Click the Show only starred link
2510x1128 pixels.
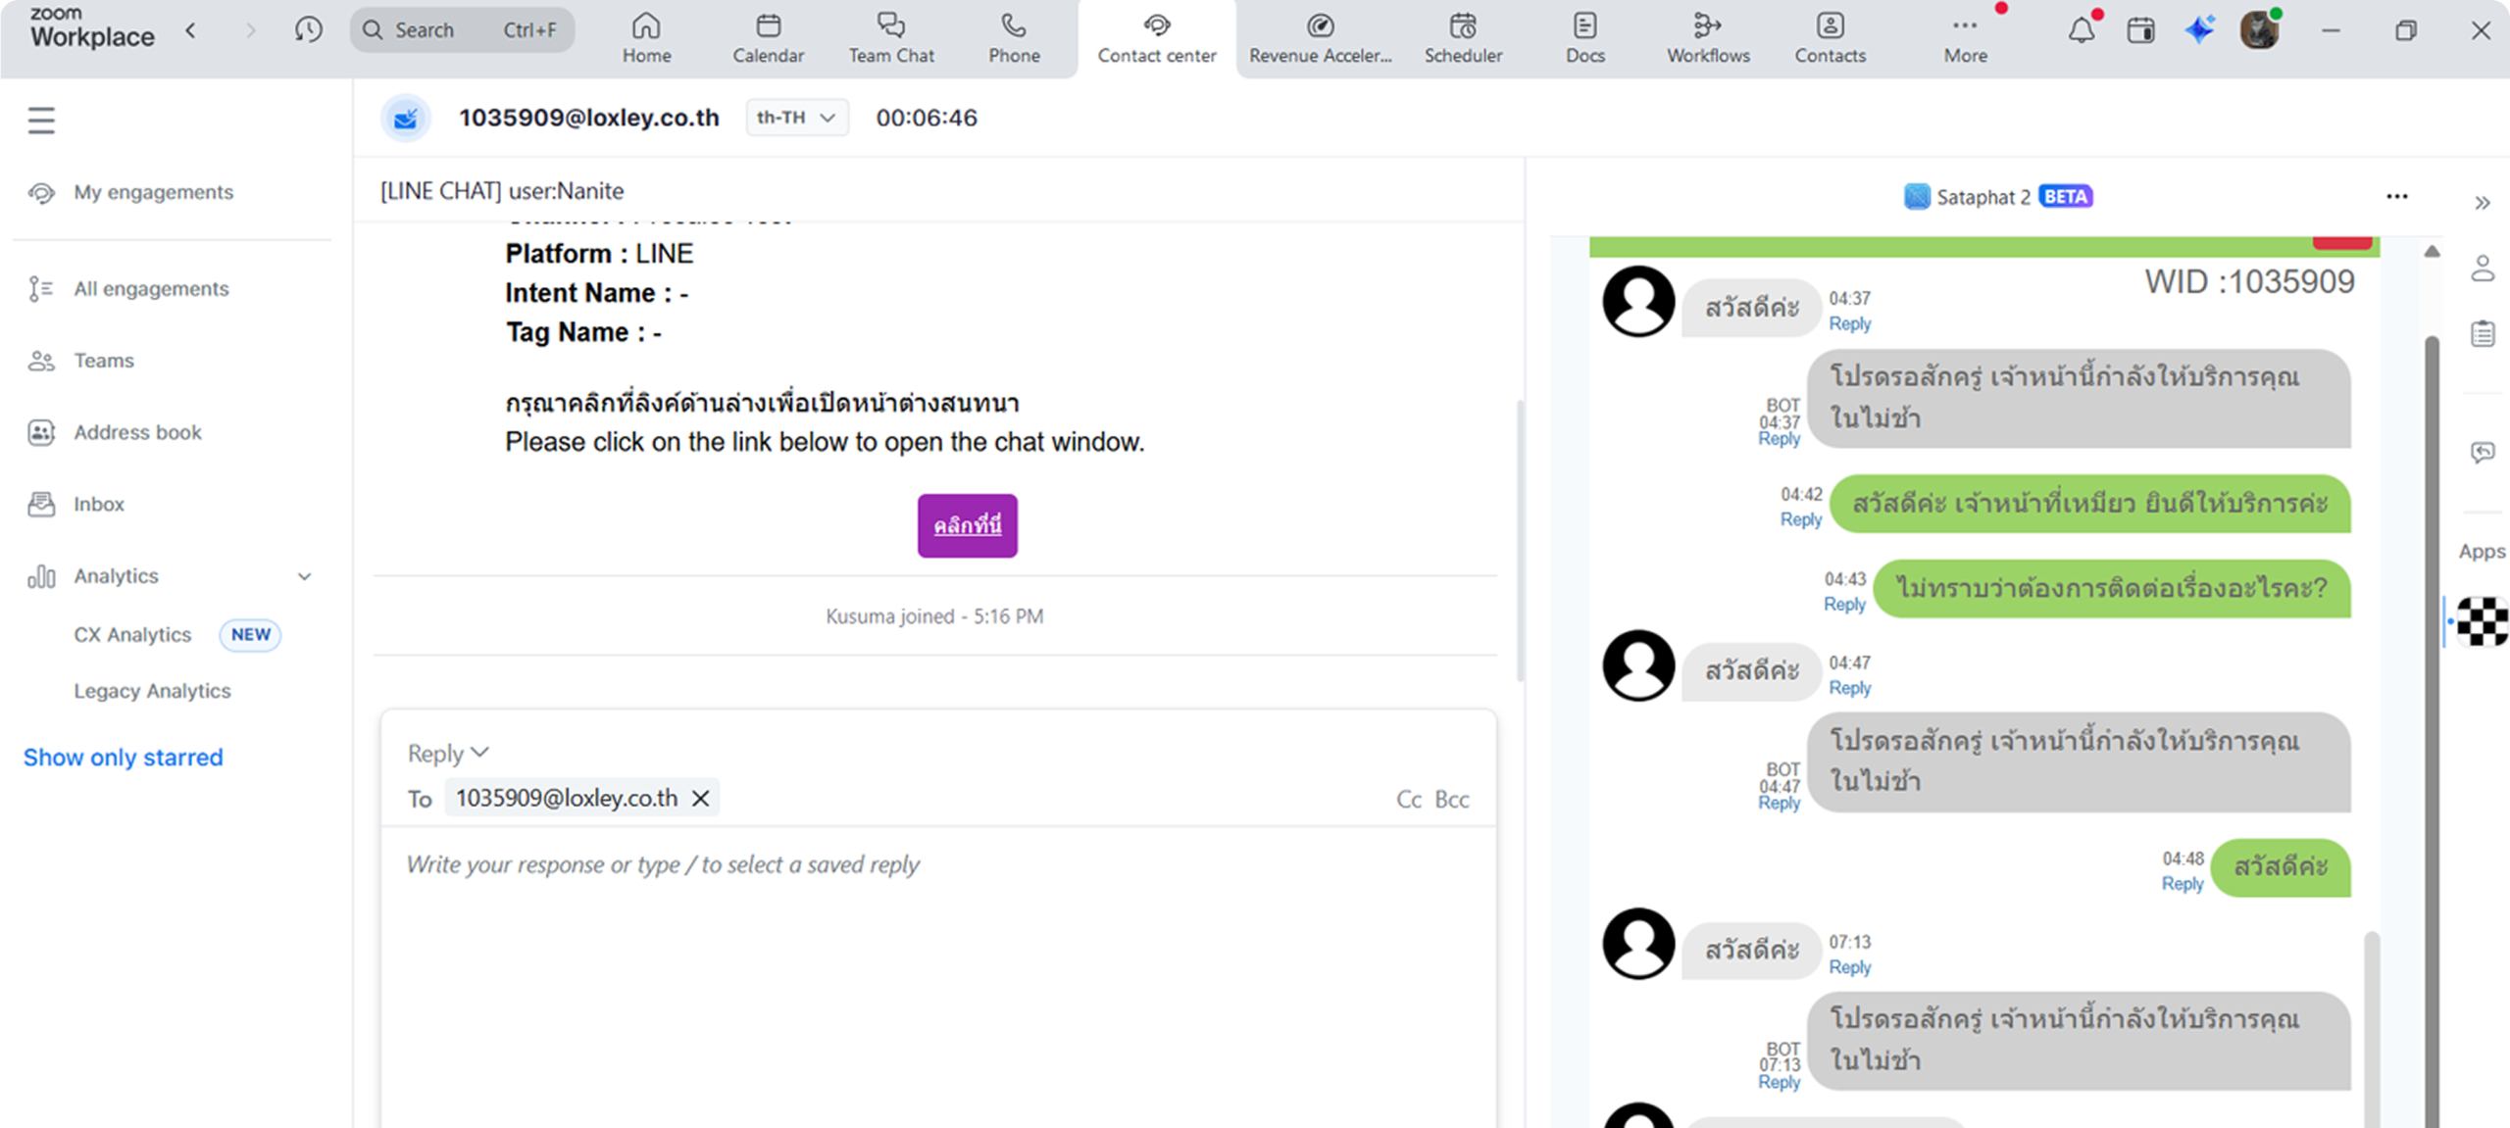coord(124,758)
